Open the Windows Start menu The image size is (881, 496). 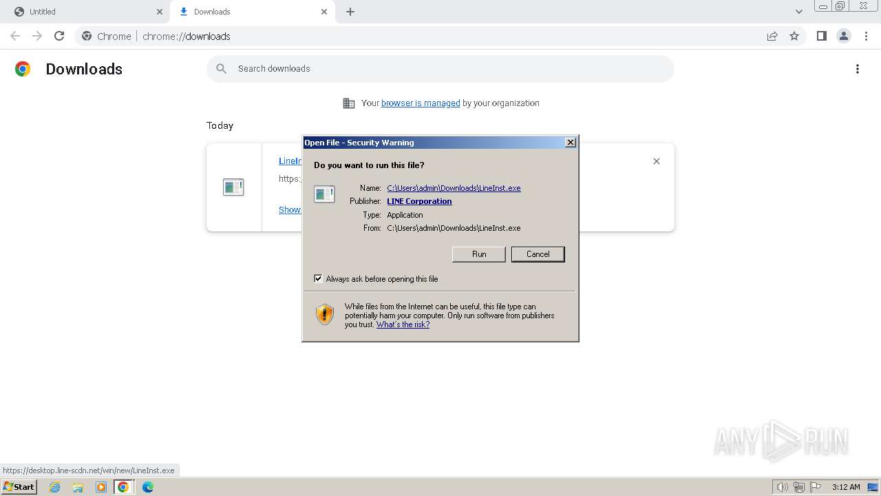pos(19,486)
